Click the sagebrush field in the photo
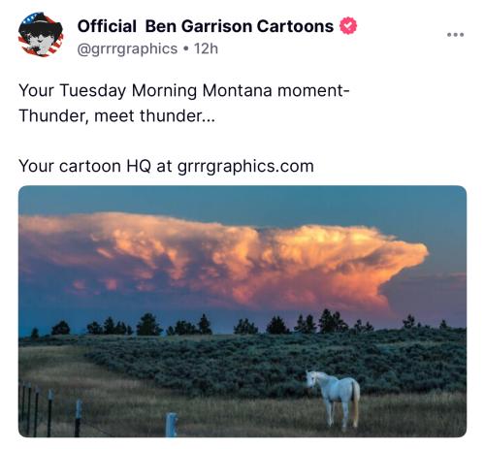Viewport: 485px width, 449px height. click(275, 357)
